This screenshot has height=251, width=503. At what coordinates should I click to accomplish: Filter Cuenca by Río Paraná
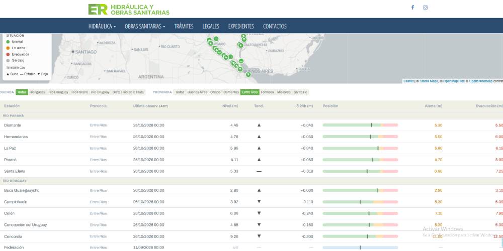[x=79, y=92]
